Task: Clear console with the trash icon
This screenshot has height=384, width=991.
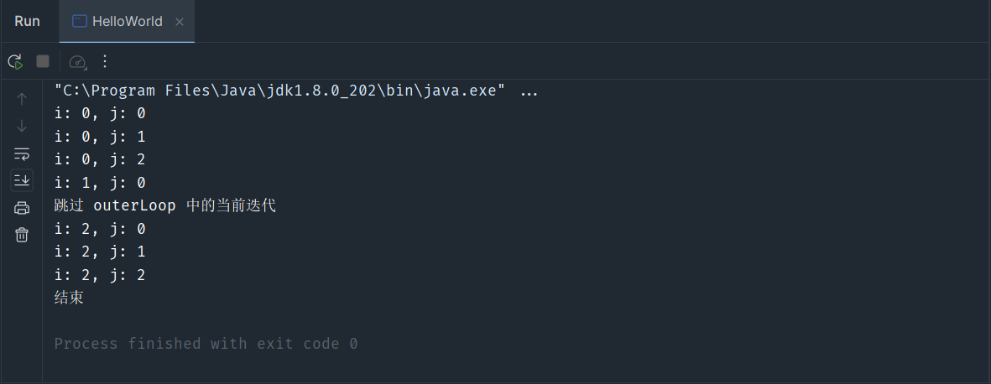Action: pos(22,235)
